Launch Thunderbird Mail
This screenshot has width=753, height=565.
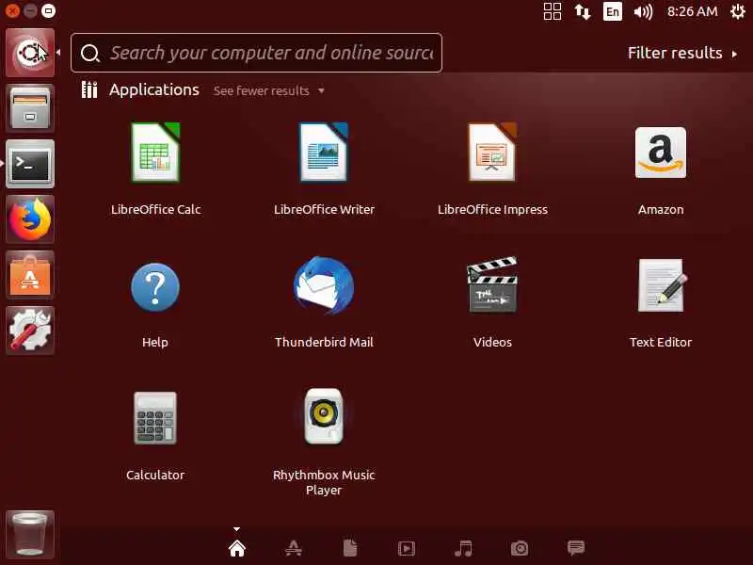pos(324,285)
